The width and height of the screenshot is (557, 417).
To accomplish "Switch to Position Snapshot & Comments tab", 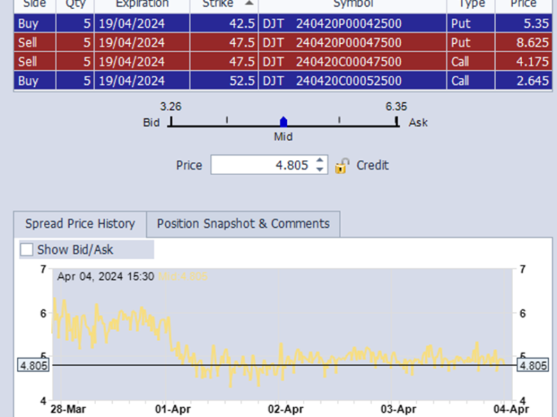I will (x=243, y=224).
